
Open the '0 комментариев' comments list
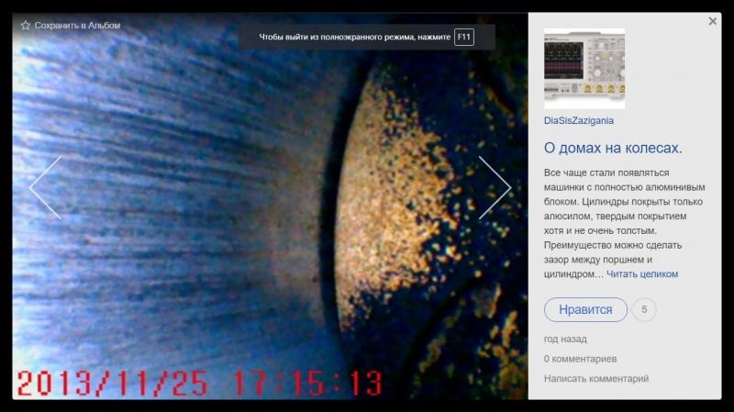(x=580, y=359)
